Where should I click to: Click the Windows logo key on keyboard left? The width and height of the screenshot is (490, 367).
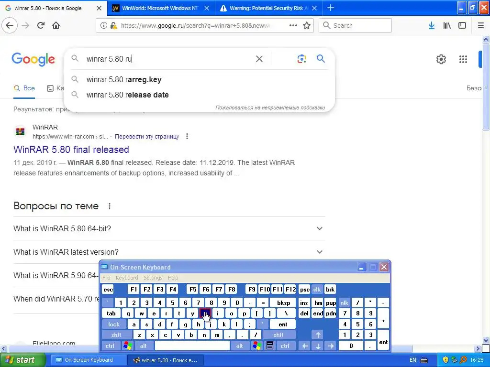(x=127, y=346)
